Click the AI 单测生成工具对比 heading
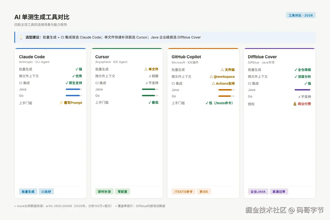Viewport: 330px width, 220px height. [x=42, y=17]
